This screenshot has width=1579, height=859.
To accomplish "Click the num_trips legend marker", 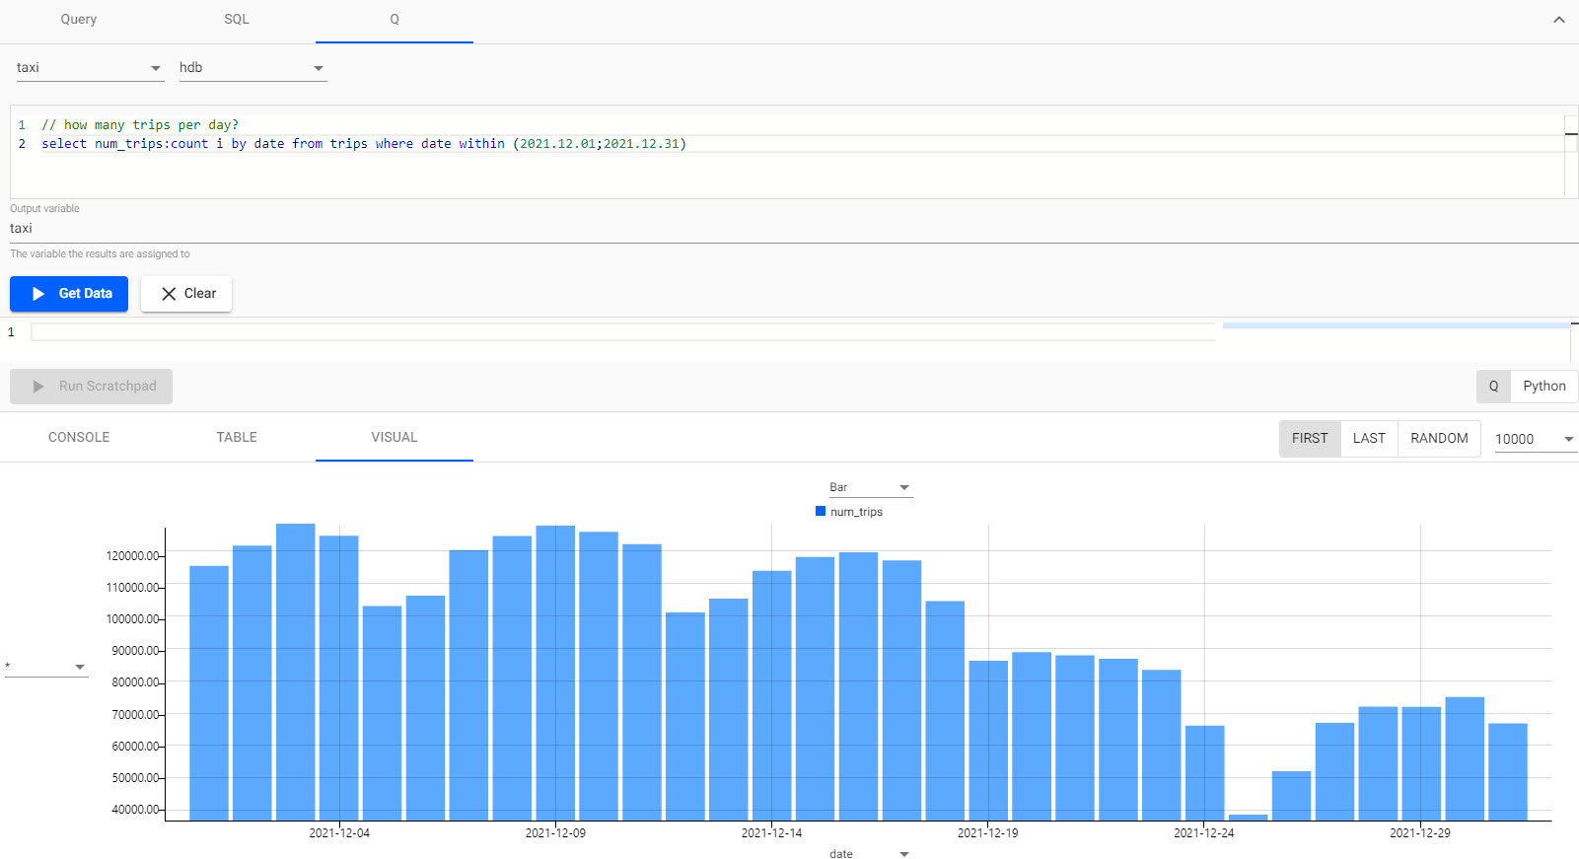I will (821, 511).
